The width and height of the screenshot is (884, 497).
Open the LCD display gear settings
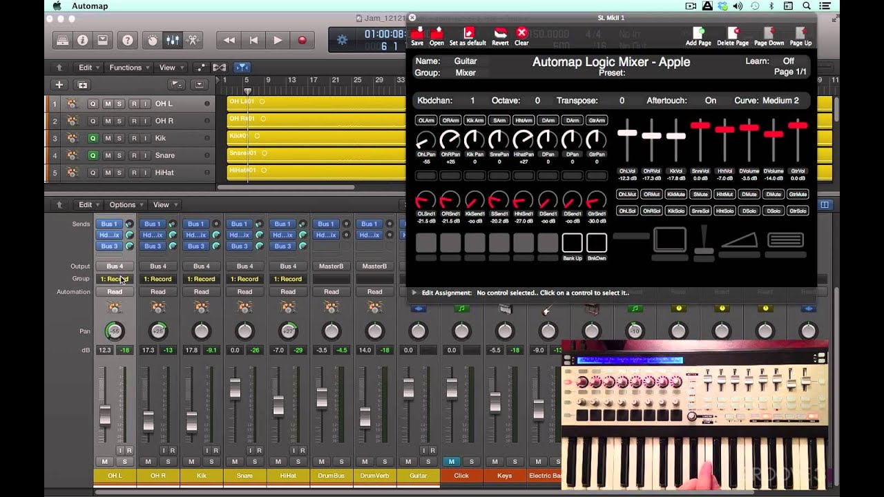(342, 40)
